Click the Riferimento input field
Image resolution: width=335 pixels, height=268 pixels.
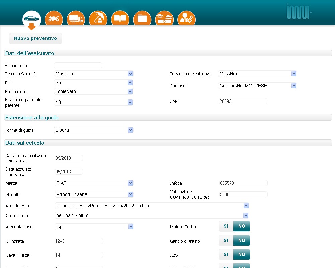(x=78, y=65)
